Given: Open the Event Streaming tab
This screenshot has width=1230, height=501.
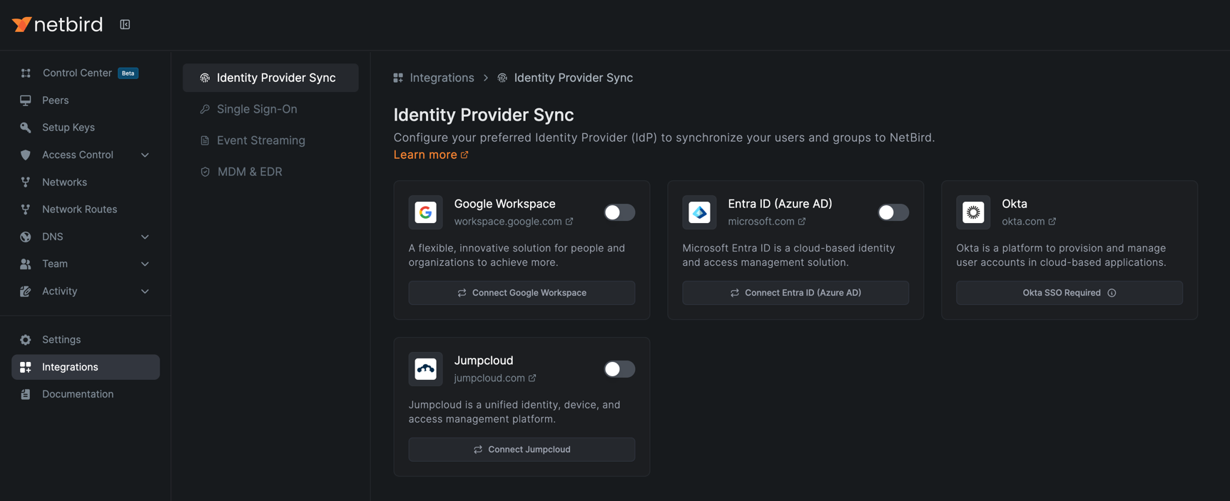Looking at the screenshot, I should [260, 140].
